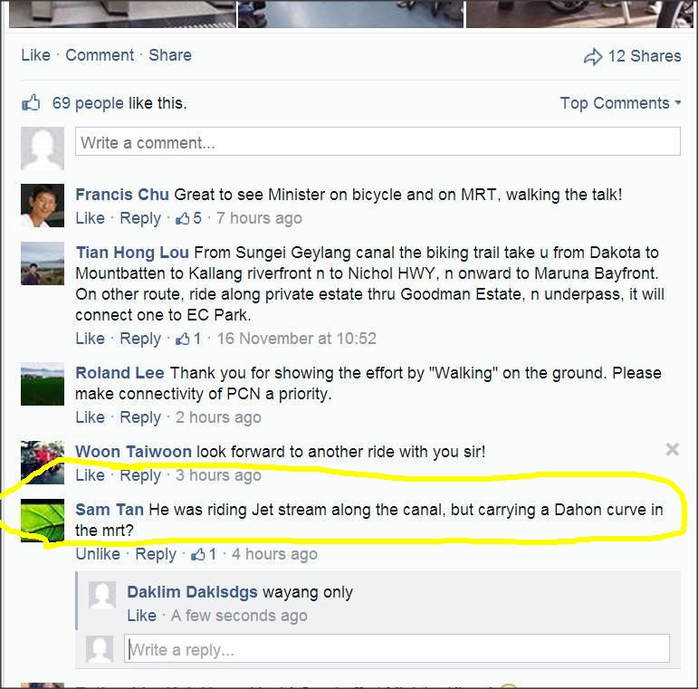Click the post's Share link
This screenshot has height=689, width=698.
(x=170, y=55)
